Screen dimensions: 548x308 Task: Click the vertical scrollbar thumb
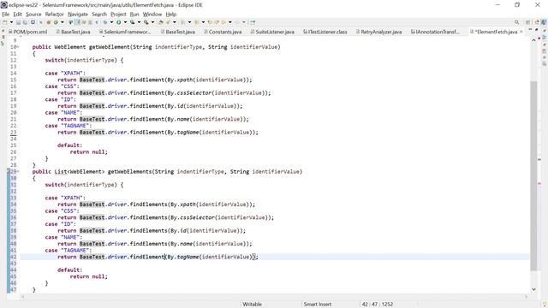(533, 175)
